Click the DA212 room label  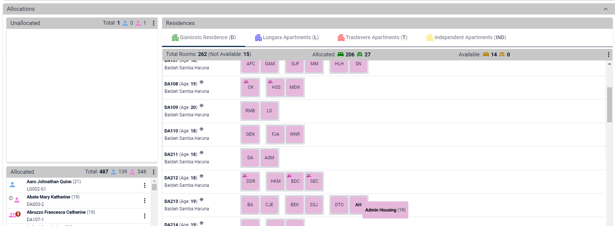(x=171, y=178)
